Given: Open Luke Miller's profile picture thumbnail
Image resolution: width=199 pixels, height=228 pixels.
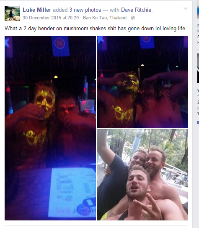Looking at the screenshot, I should (x=12, y=13).
